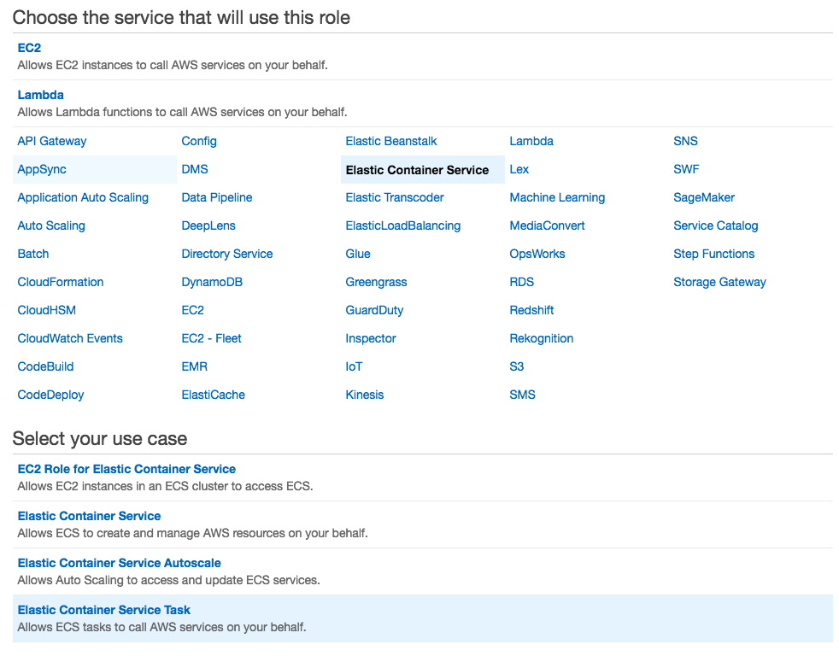The width and height of the screenshot is (839, 656).
Task: Choose Elastic Container Service Autoscale use case
Action: [x=120, y=563]
